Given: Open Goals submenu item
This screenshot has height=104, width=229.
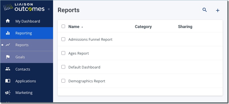Looking at the screenshot, I should pyautogui.click(x=27, y=57).
